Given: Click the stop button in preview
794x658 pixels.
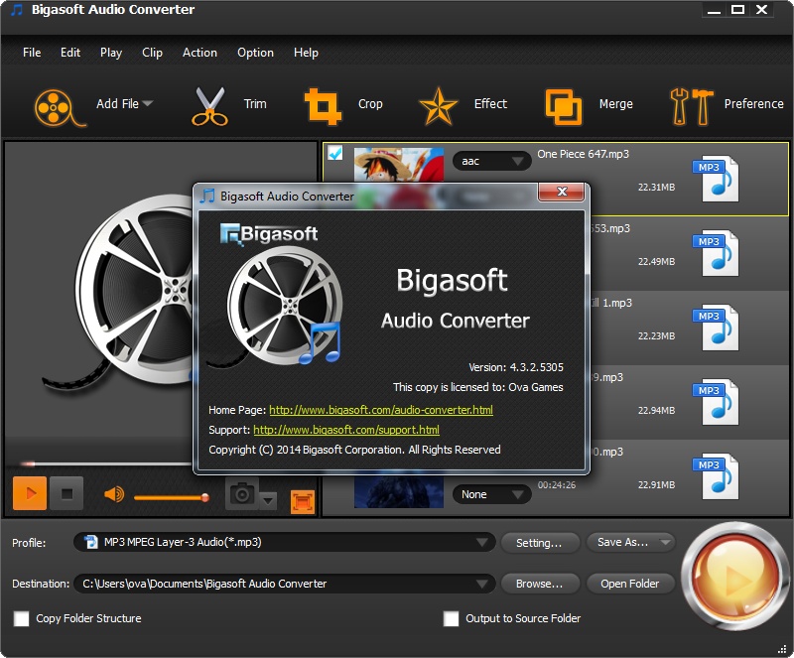Looking at the screenshot, I should click(x=66, y=493).
